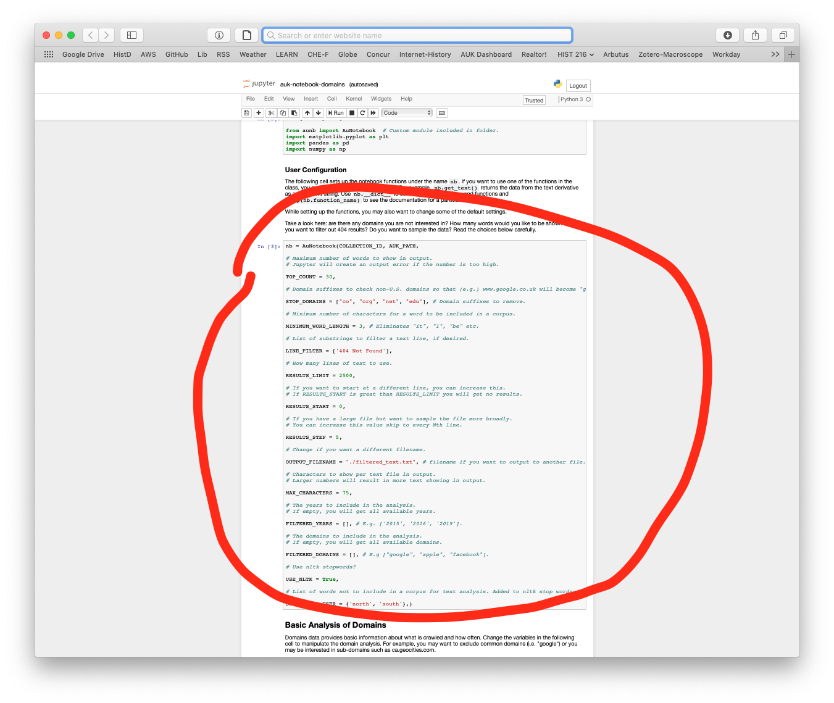This screenshot has width=834, height=703.
Task: Show Safari downloads
Action: click(x=728, y=35)
